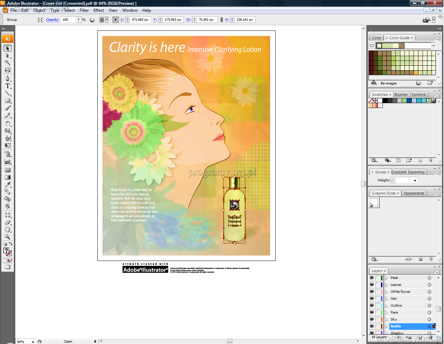This screenshot has height=344, width=444.
Task: Choose the Magic Wand tool
Action: click(x=8, y=63)
